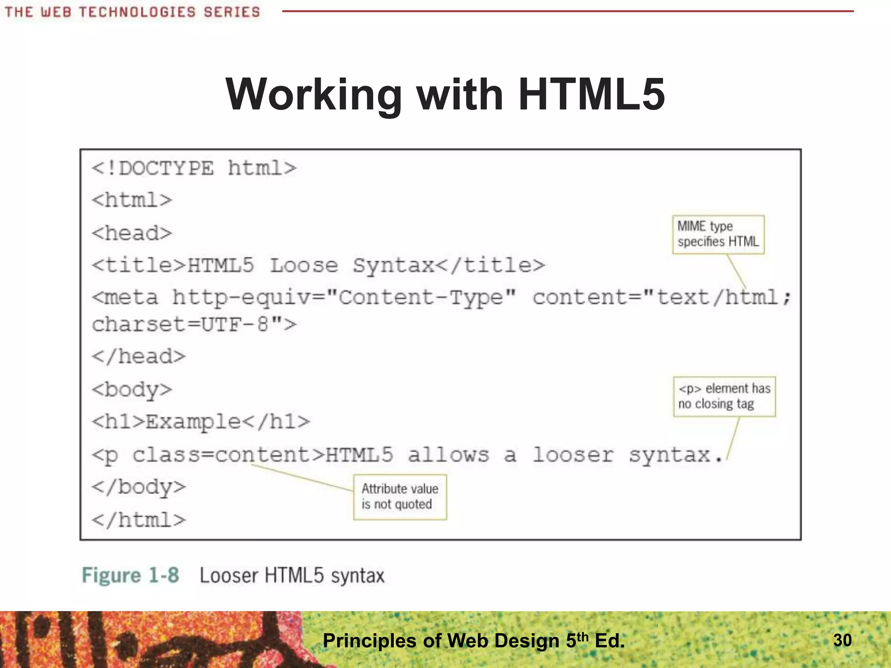Click the "Attribute value is not quoted" callout
The width and height of the screenshot is (891, 668).
tap(400, 497)
